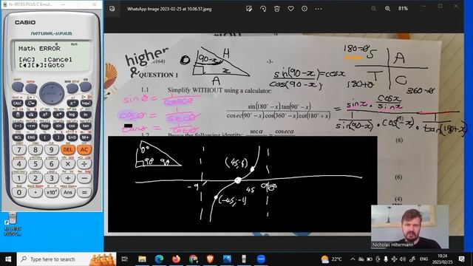
Task: Tap the number 6 key
Action: click(x=52, y=164)
